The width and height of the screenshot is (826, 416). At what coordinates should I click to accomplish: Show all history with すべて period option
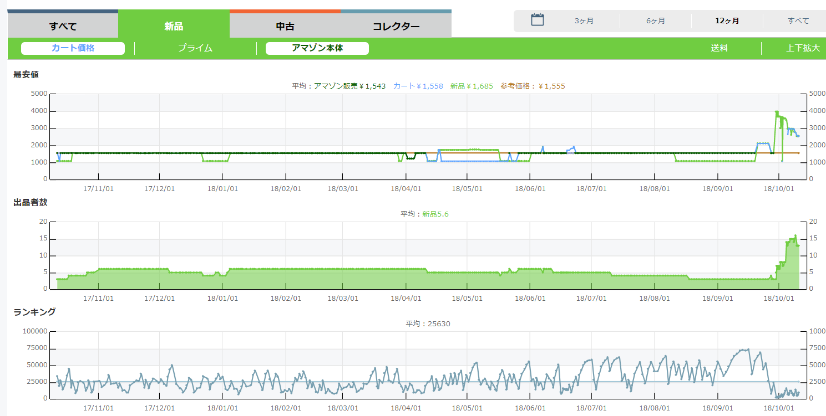(x=798, y=21)
